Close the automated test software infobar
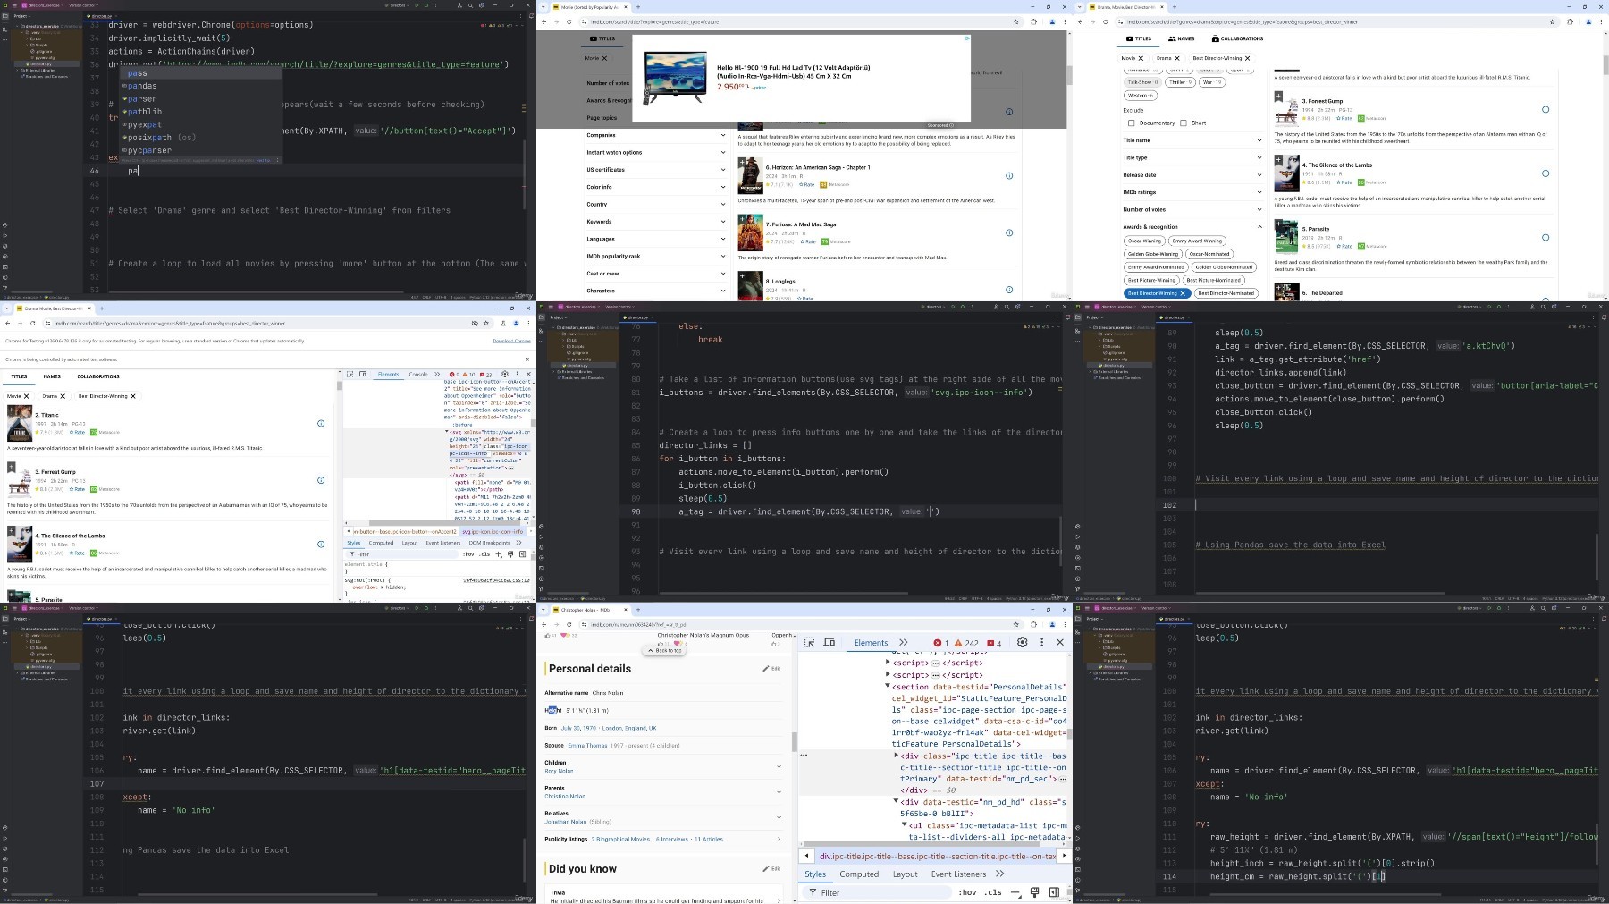 pos(527,359)
